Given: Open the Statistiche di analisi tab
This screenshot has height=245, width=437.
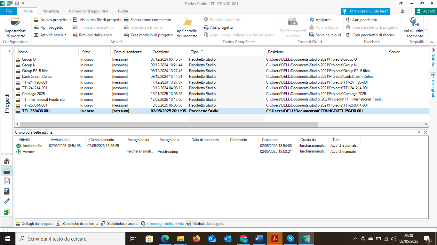Looking at the screenshot, I should (120, 224).
